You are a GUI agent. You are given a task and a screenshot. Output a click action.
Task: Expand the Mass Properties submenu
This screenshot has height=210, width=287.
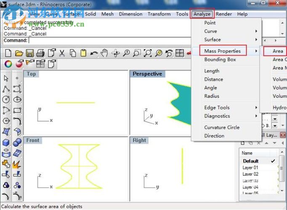(x=226, y=51)
